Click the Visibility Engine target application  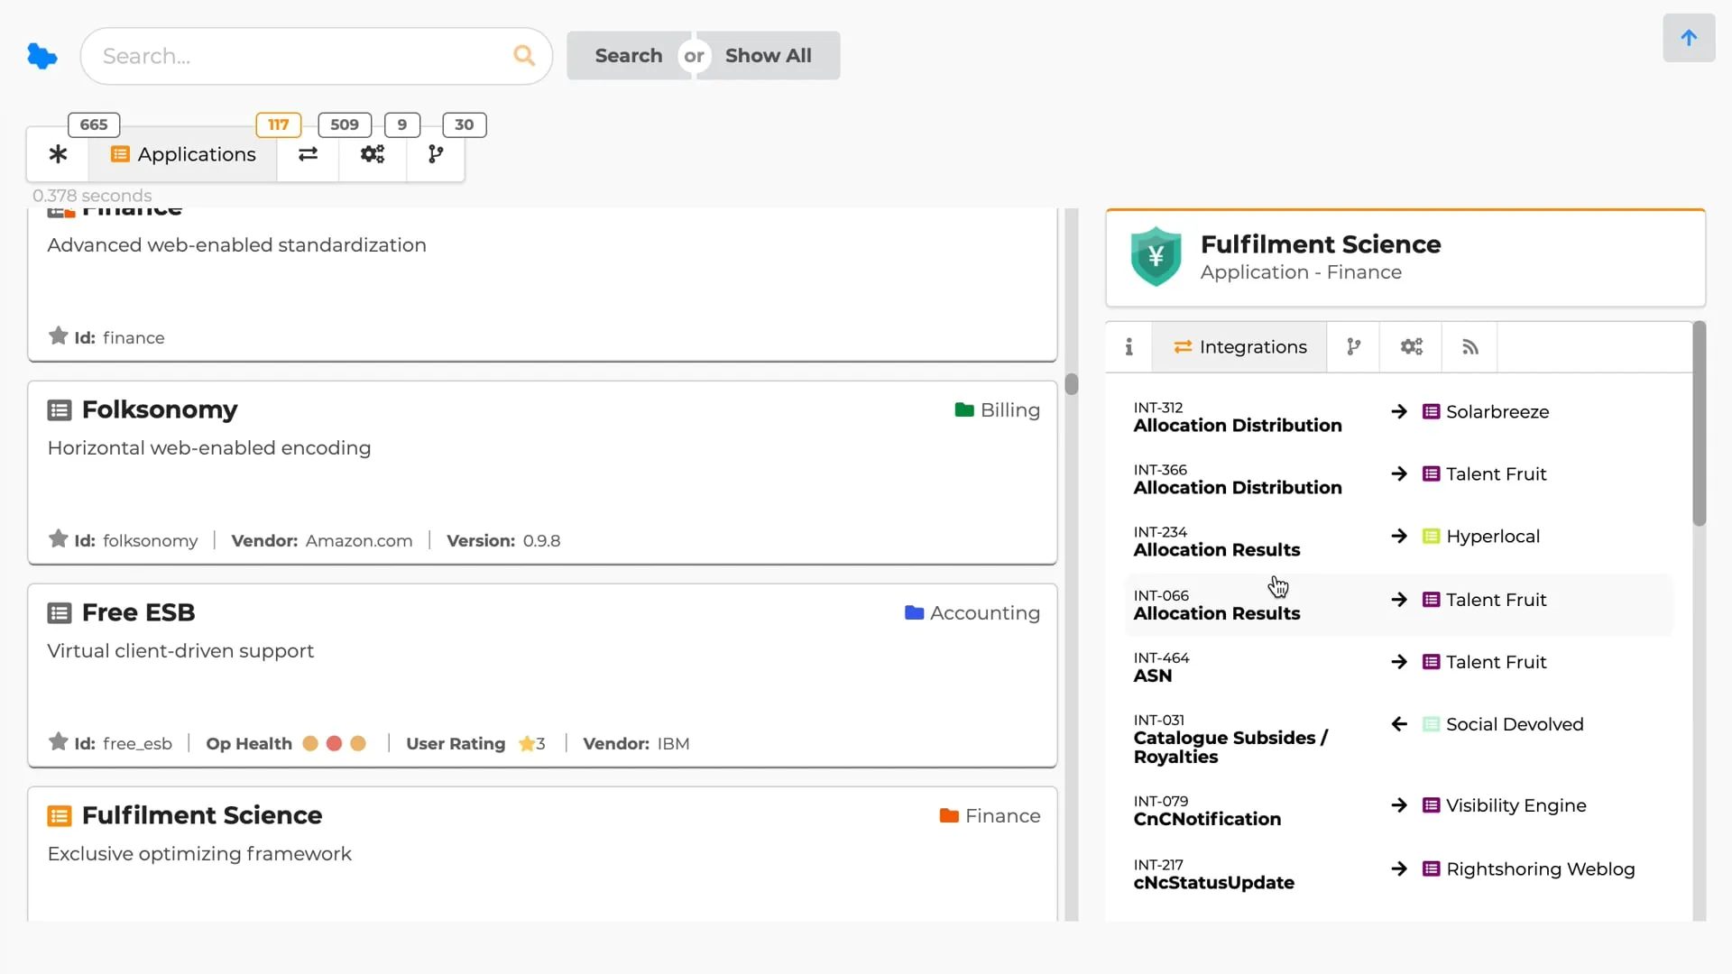(x=1516, y=806)
